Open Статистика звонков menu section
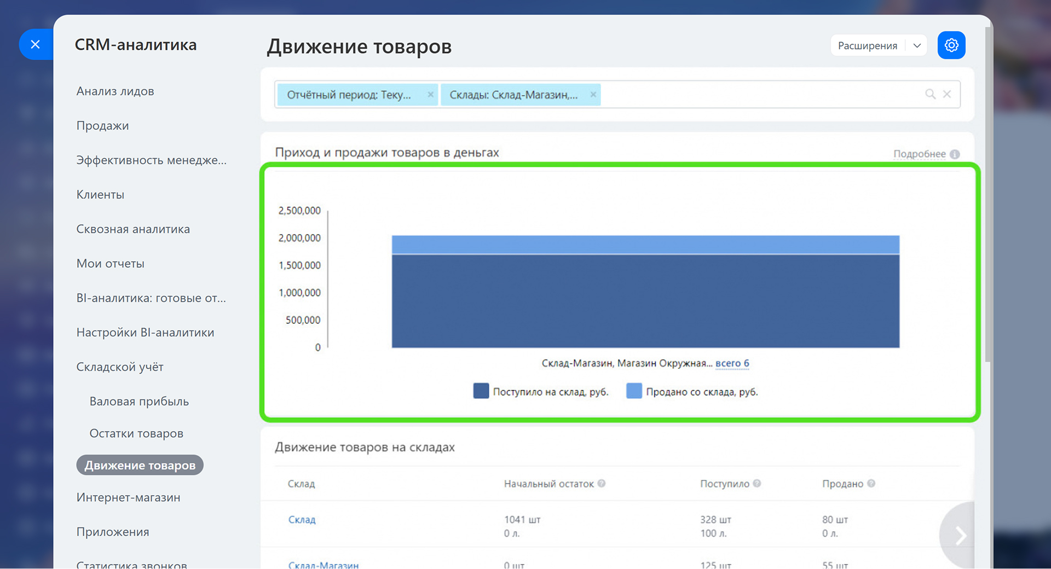The height and width of the screenshot is (569, 1051). tap(131, 564)
